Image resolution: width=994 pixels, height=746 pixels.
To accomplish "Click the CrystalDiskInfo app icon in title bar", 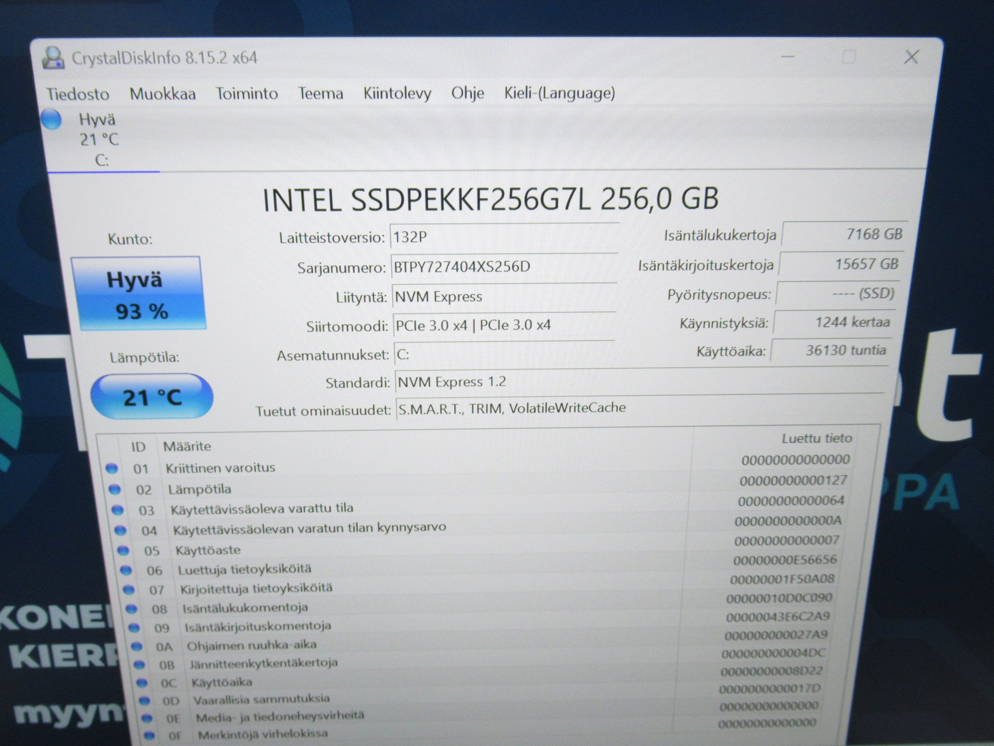I will [x=53, y=58].
